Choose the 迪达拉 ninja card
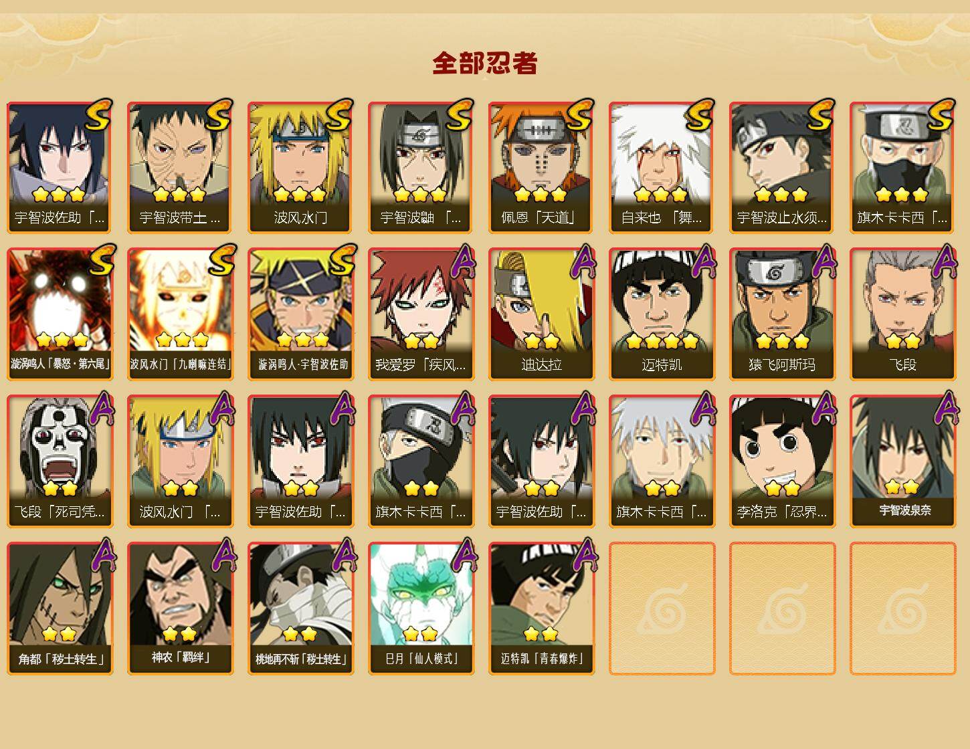 pos(541,314)
